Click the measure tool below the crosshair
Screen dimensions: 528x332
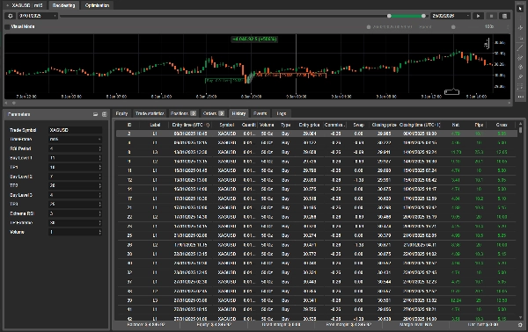pyautogui.click(x=521, y=38)
